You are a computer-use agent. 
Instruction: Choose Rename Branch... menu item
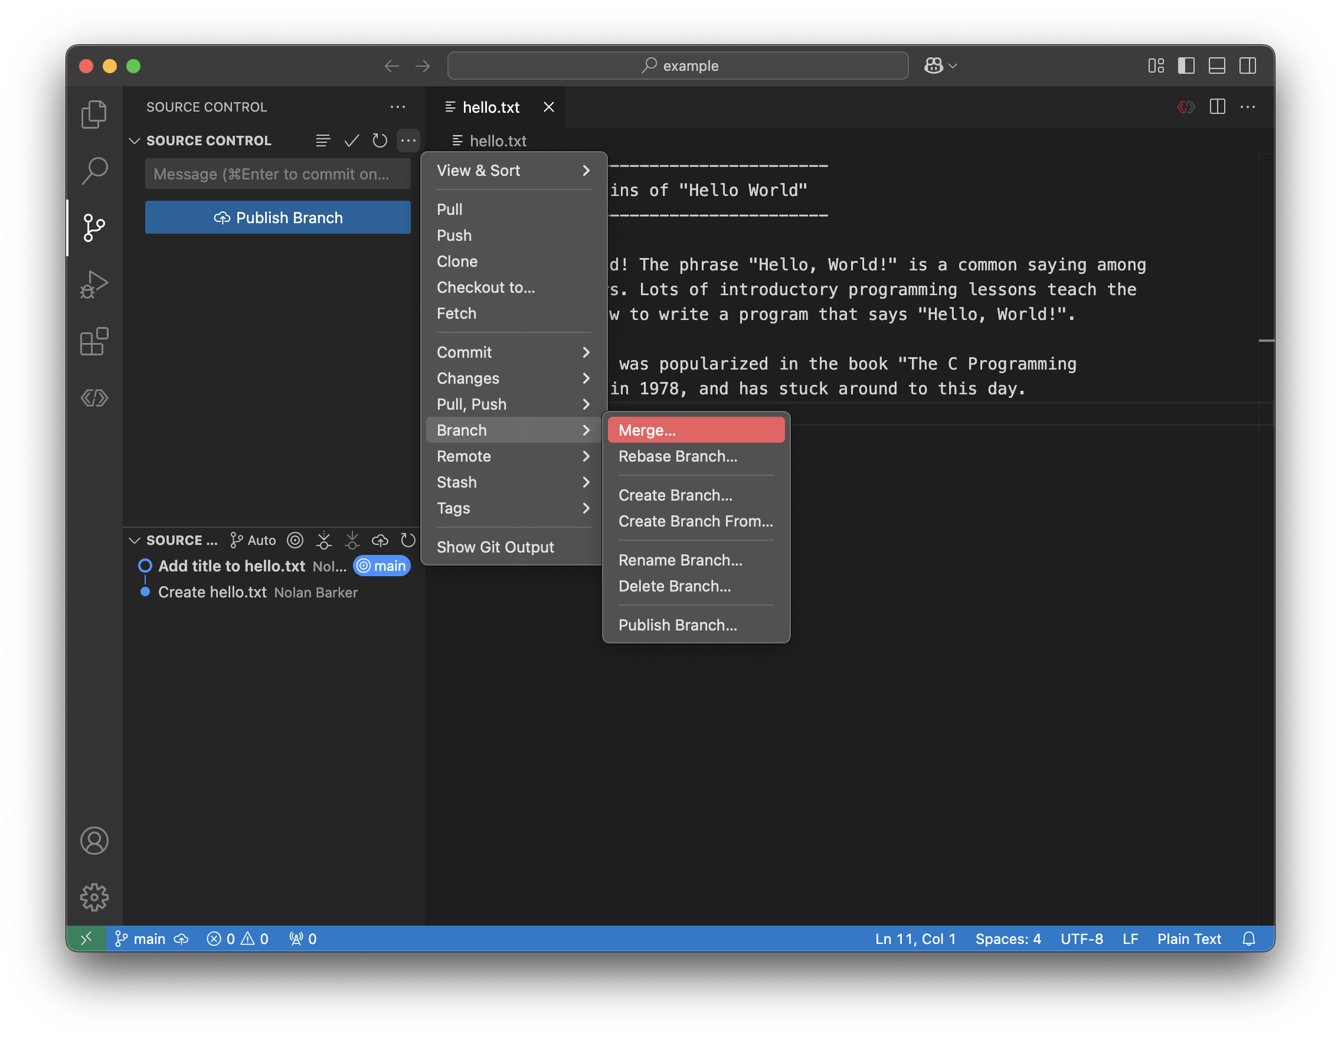point(696,560)
